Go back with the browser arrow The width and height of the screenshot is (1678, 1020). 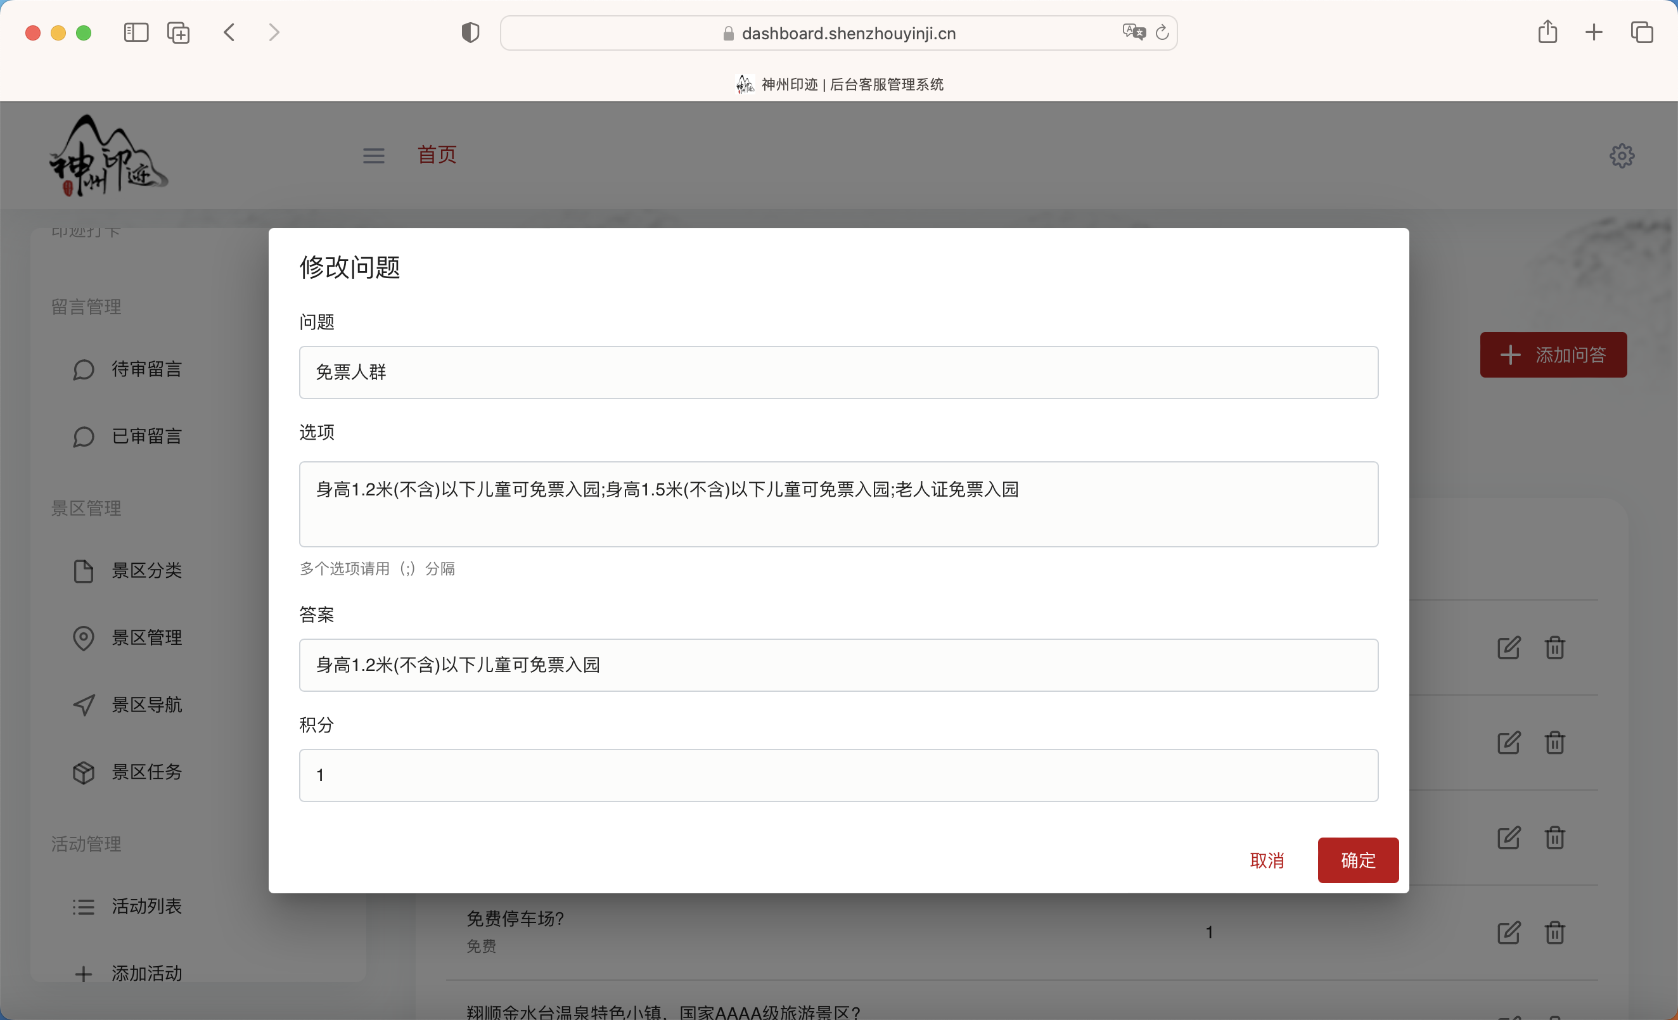pyautogui.click(x=229, y=32)
